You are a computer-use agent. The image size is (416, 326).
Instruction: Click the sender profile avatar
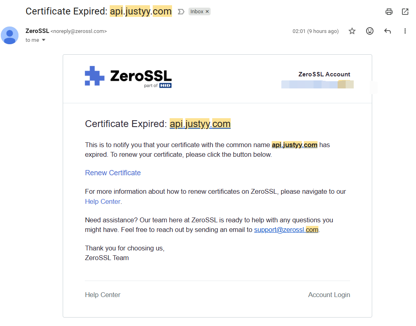(x=10, y=35)
